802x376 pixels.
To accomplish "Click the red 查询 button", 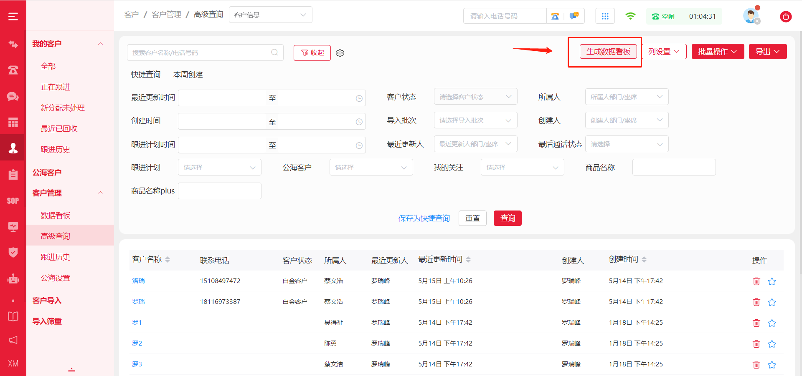I will click(x=507, y=218).
